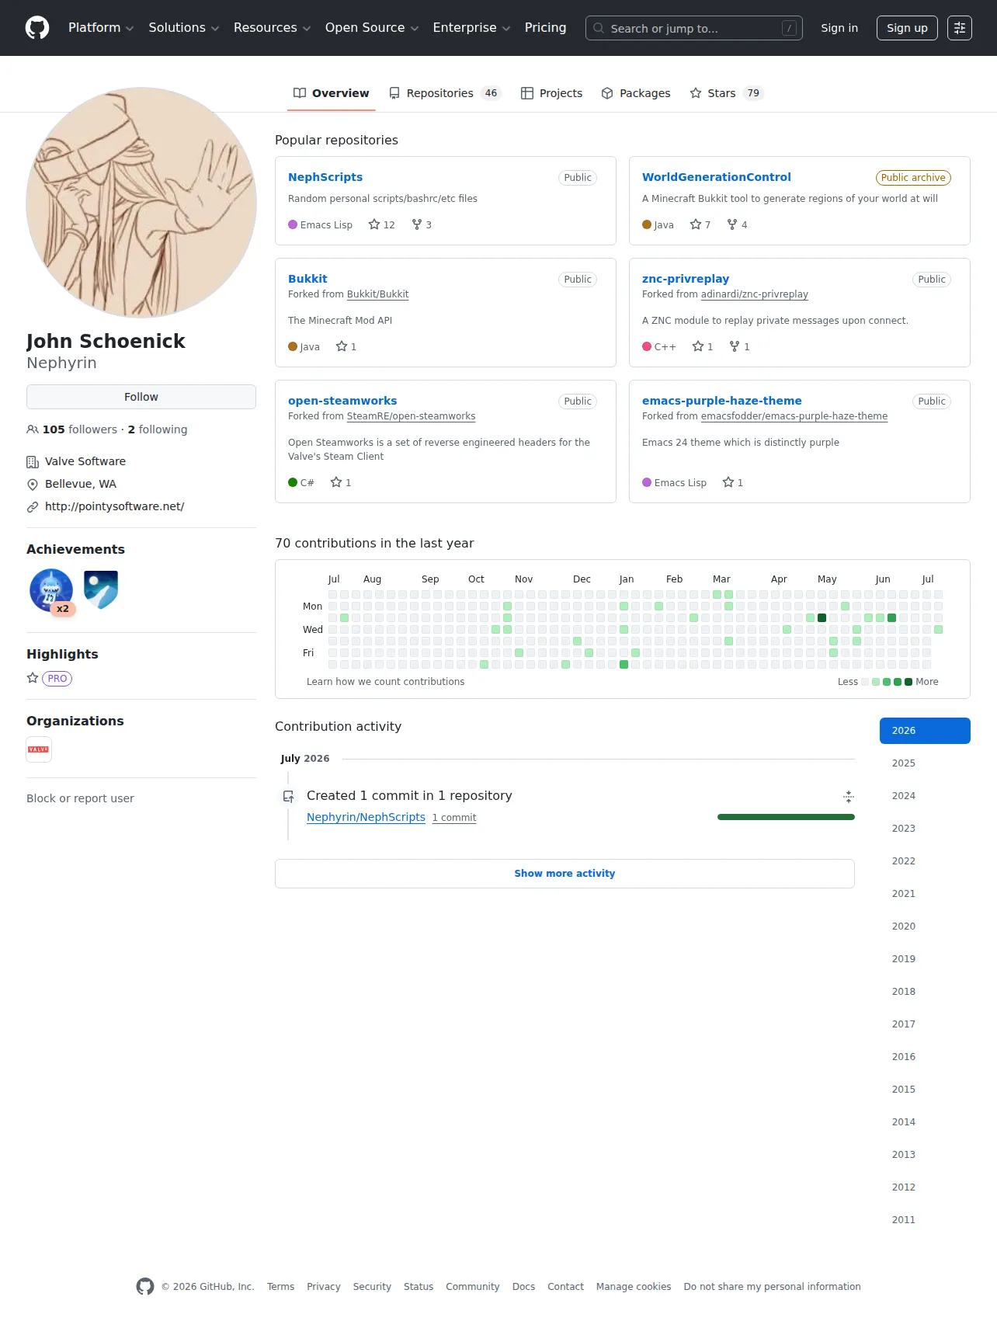View NephScripts stargazers with 12 stars
The image size is (997, 1328).
tap(381, 224)
